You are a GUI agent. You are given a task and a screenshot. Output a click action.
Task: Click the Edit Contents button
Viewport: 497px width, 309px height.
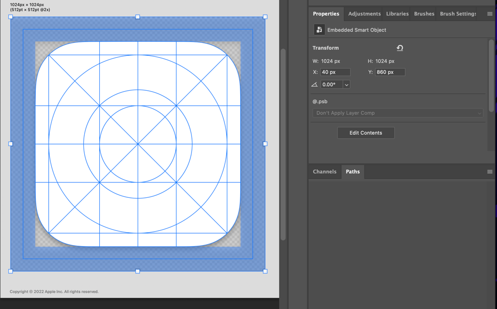[x=366, y=133]
